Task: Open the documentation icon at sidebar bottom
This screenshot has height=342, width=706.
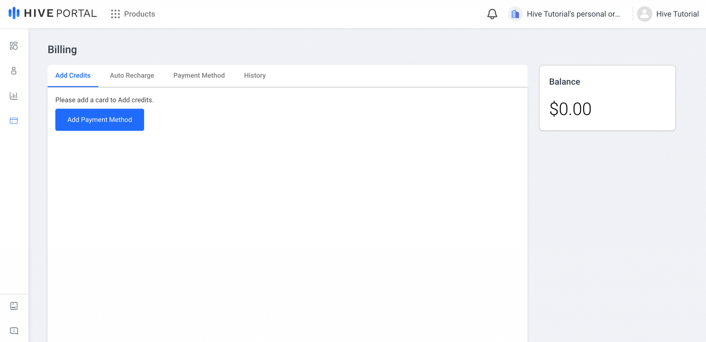Action: pos(14,306)
